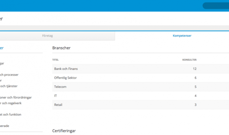This screenshot has height=135, width=229.
Task: Click the blue sidebar heading above the list
Action: click(x=2, y=48)
